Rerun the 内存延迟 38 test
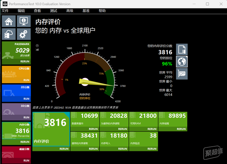227x164 pixels. click(x=152, y=149)
